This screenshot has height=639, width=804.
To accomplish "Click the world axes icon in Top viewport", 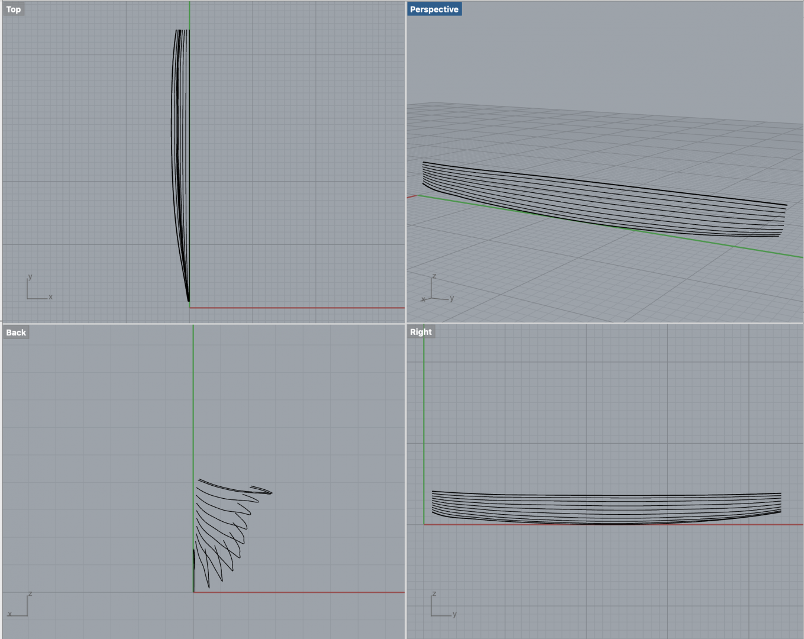I will coord(37,289).
